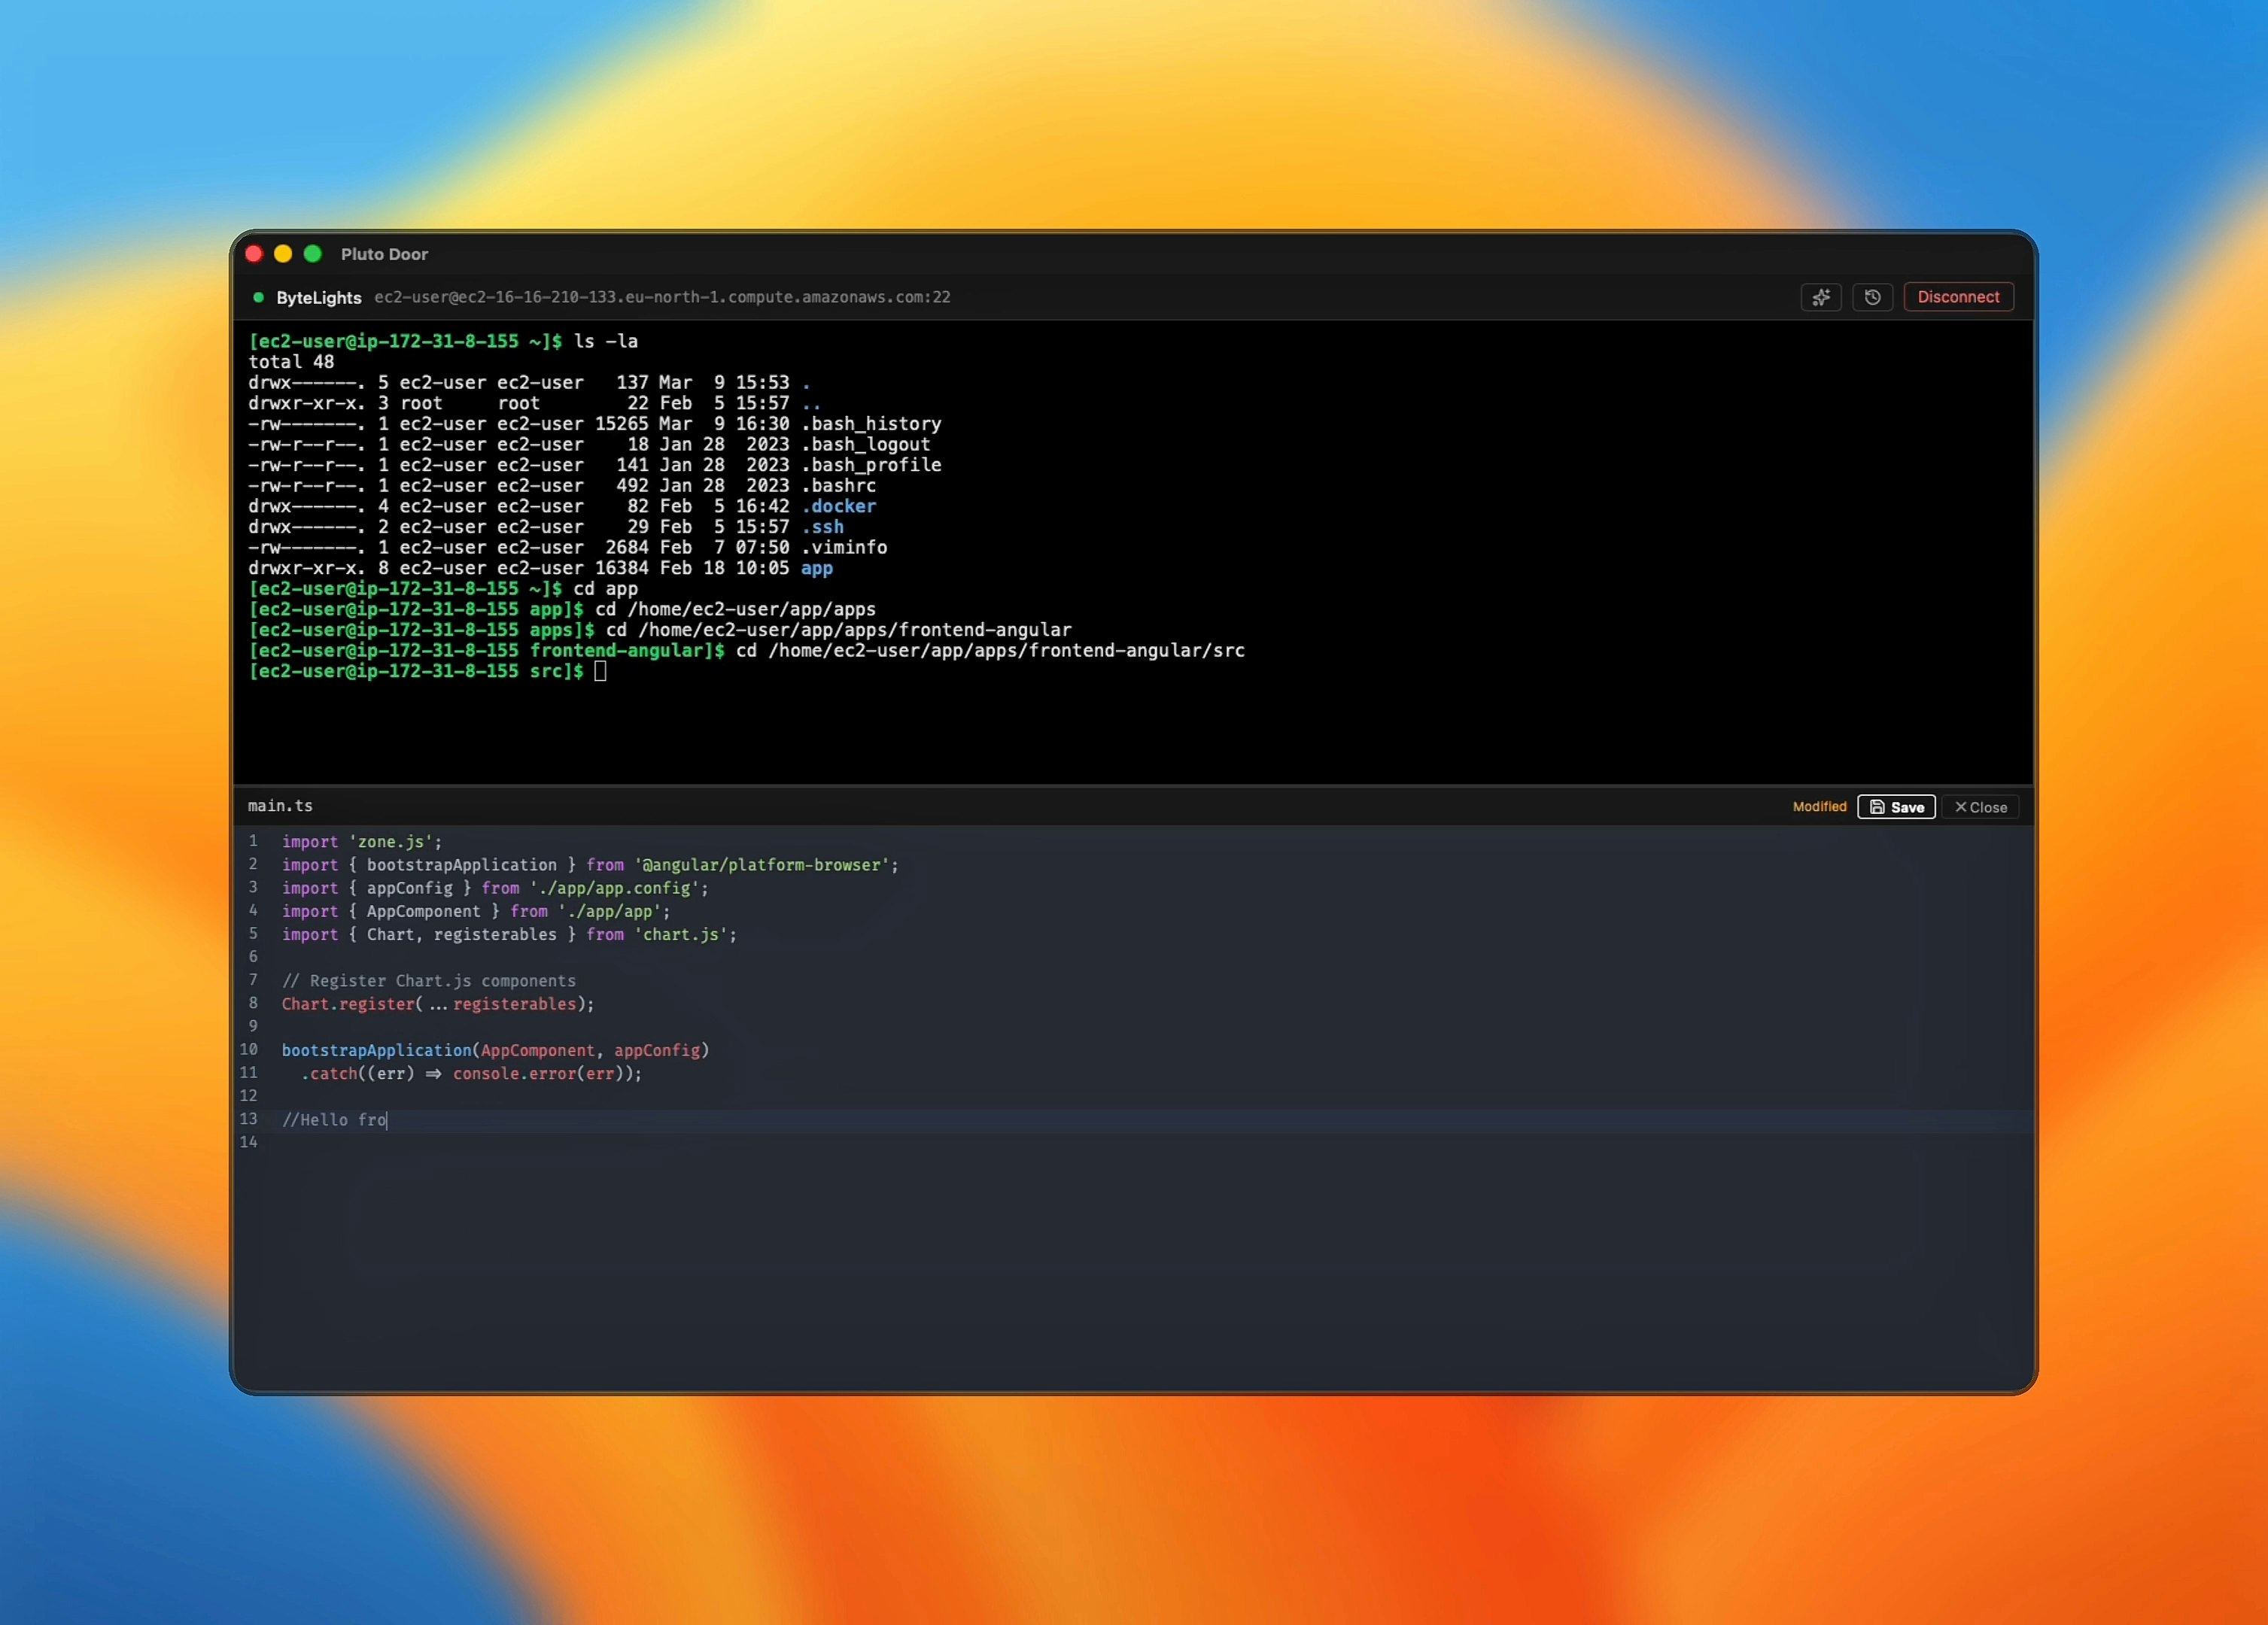This screenshot has height=1625, width=2268.
Task: Click the .docker directory in listing
Action: click(838, 506)
